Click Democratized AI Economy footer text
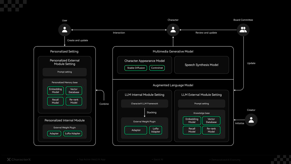The image size is (291, 164). (x=226, y=160)
